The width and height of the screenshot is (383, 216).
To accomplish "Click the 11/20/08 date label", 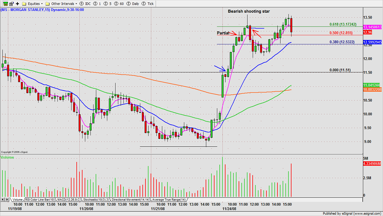I will 86,209.
